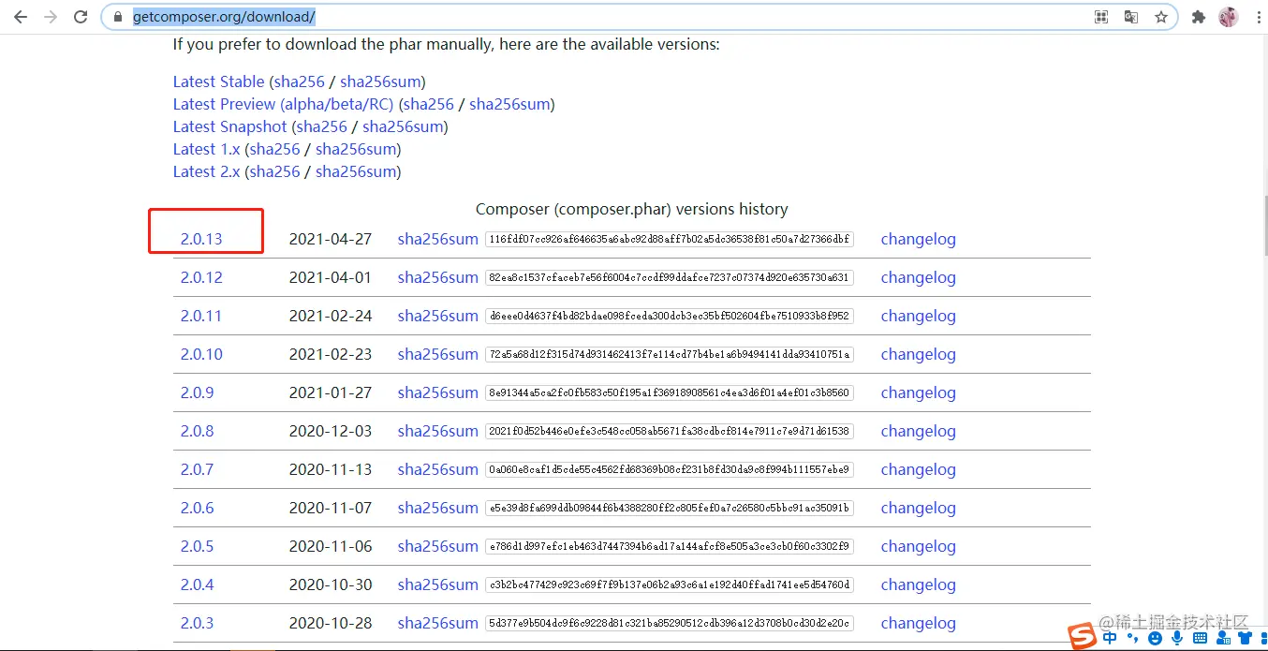Open sha256sum link in the 2.0.13 row

click(437, 239)
